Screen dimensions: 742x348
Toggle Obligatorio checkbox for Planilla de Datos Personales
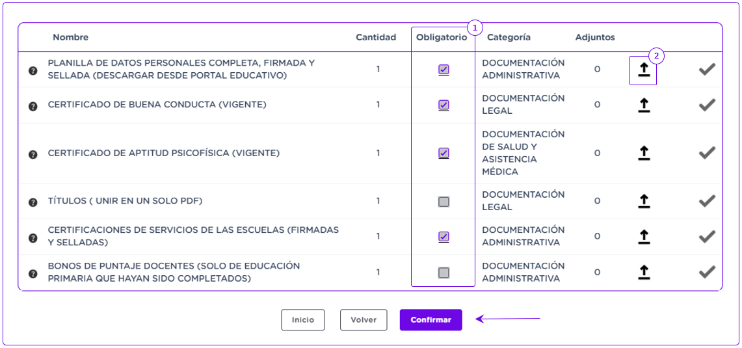pyautogui.click(x=444, y=70)
